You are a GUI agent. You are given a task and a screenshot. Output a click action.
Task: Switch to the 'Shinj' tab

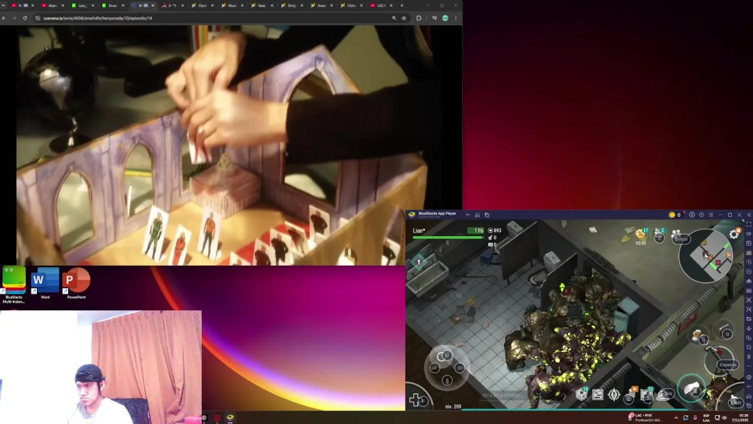(x=292, y=5)
